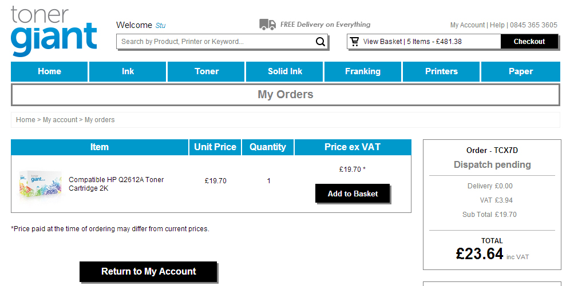The width and height of the screenshot is (574, 286).
Task: Click Return to My Account button
Action: (x=148, y=271)
